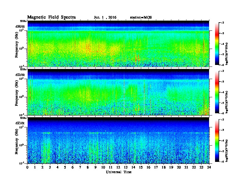Image resolution: width=249 pixels, height=192 pixels.
Task: Click hour tick label "23" on time axis
Action: pyautogui.click(x=201, y=167)
